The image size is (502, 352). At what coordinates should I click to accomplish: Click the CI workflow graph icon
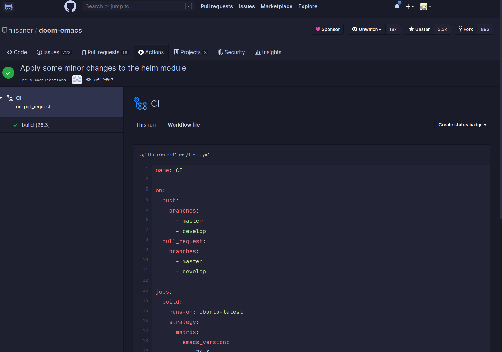pyautogui.click(x=140, y=103)
